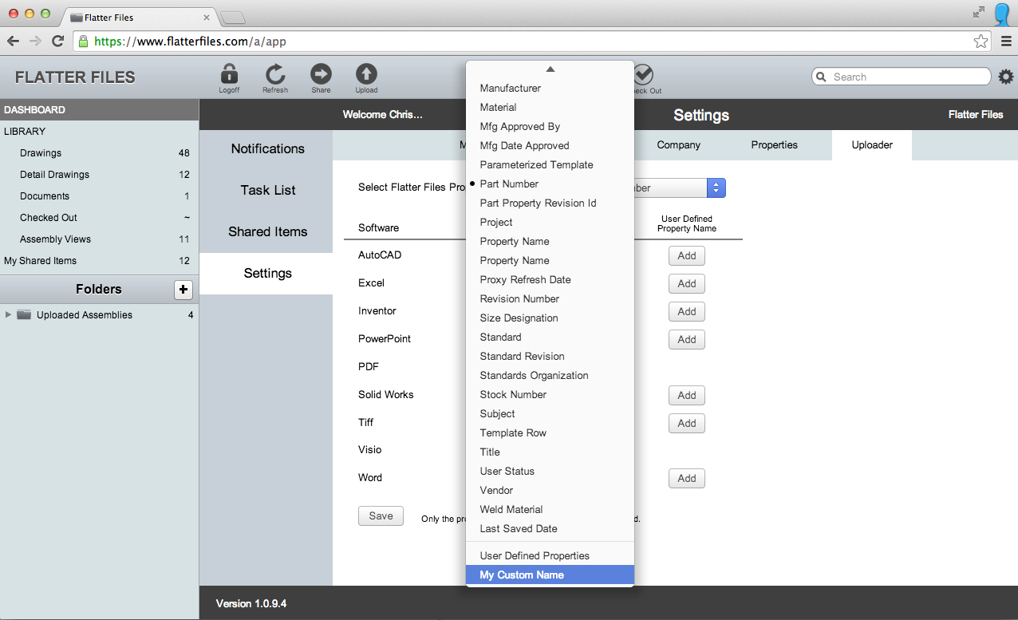Select Template Row option
1018x620 pixels.
click(550, 432)
